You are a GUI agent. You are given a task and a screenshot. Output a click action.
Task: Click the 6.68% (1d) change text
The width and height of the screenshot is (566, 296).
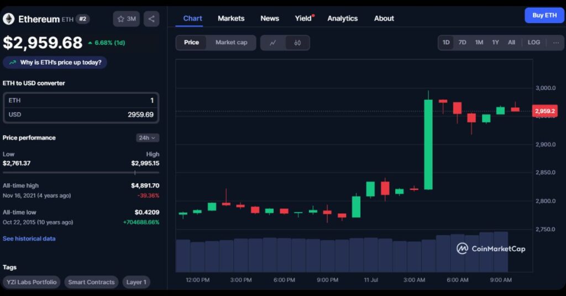pyautogui.click(x=110, y=43)
